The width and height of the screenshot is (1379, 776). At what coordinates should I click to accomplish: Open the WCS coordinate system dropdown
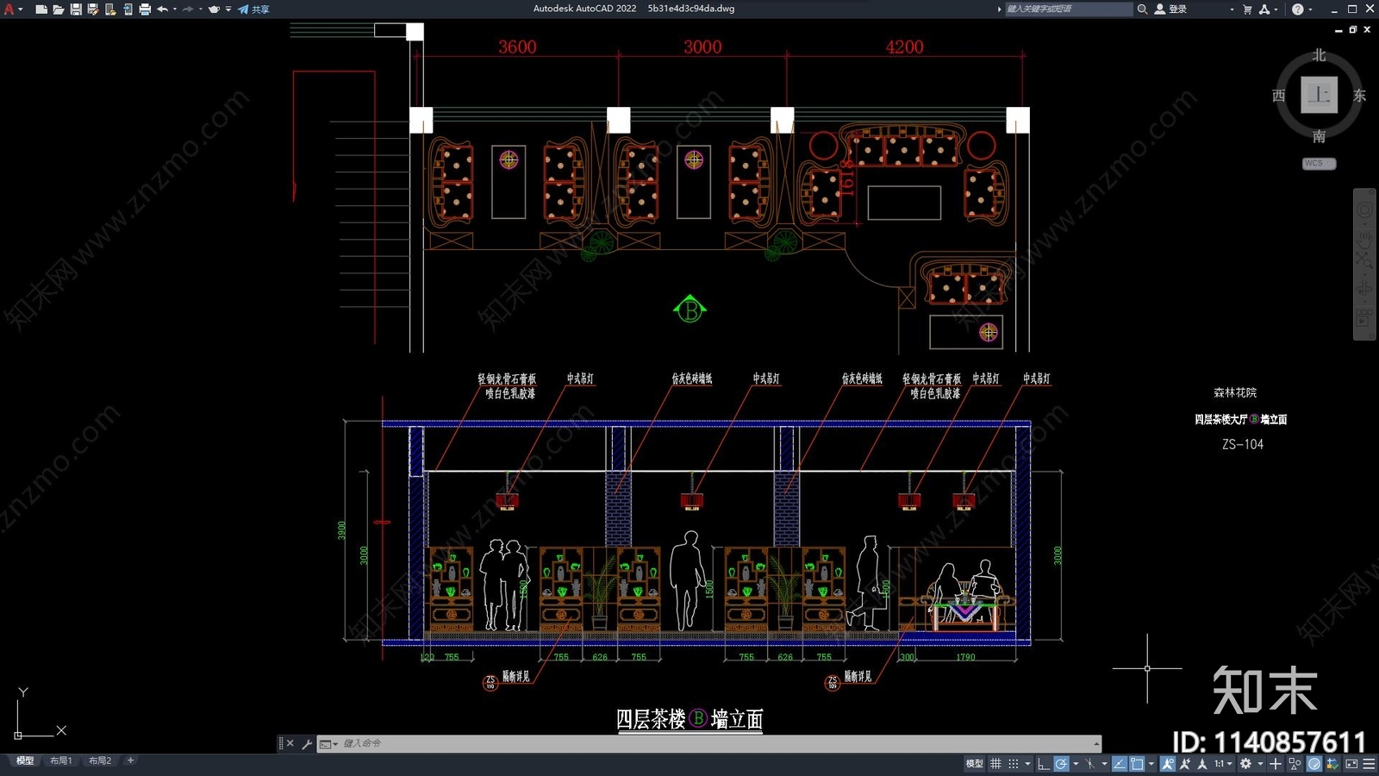click(1319, 163)
